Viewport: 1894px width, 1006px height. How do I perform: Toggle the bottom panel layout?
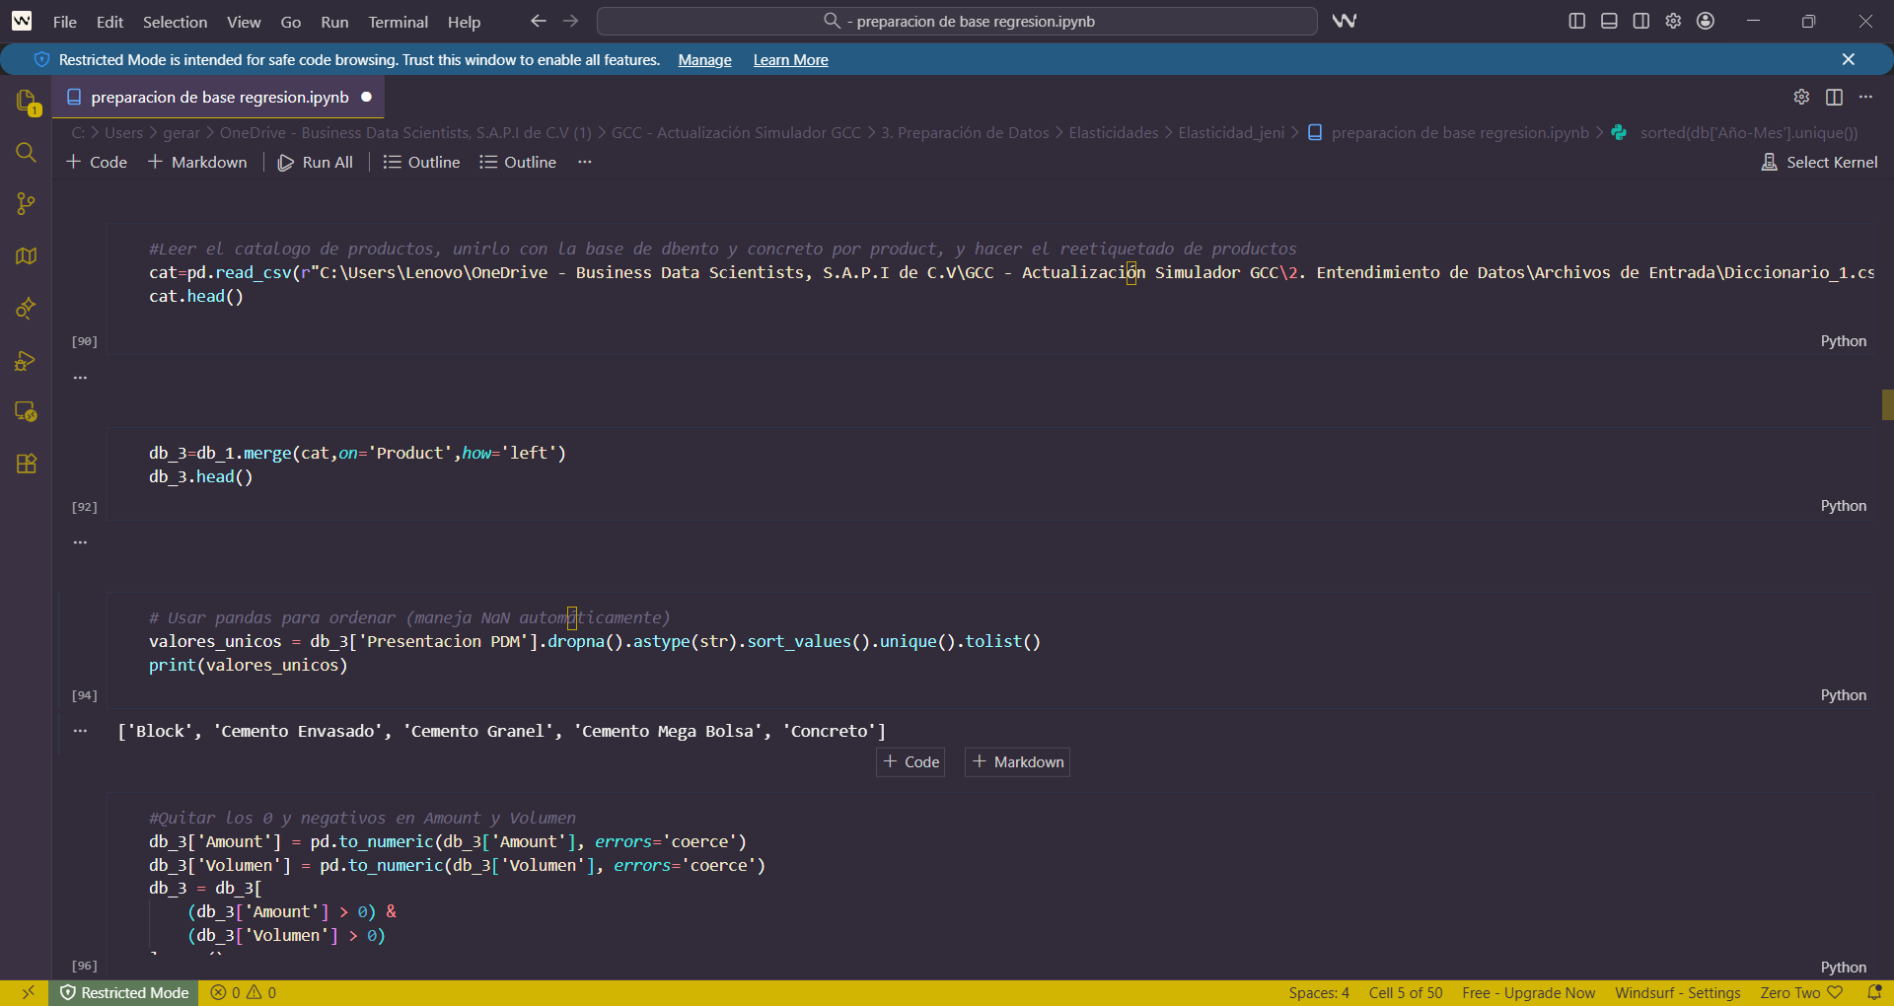(x=1609, y=21)
